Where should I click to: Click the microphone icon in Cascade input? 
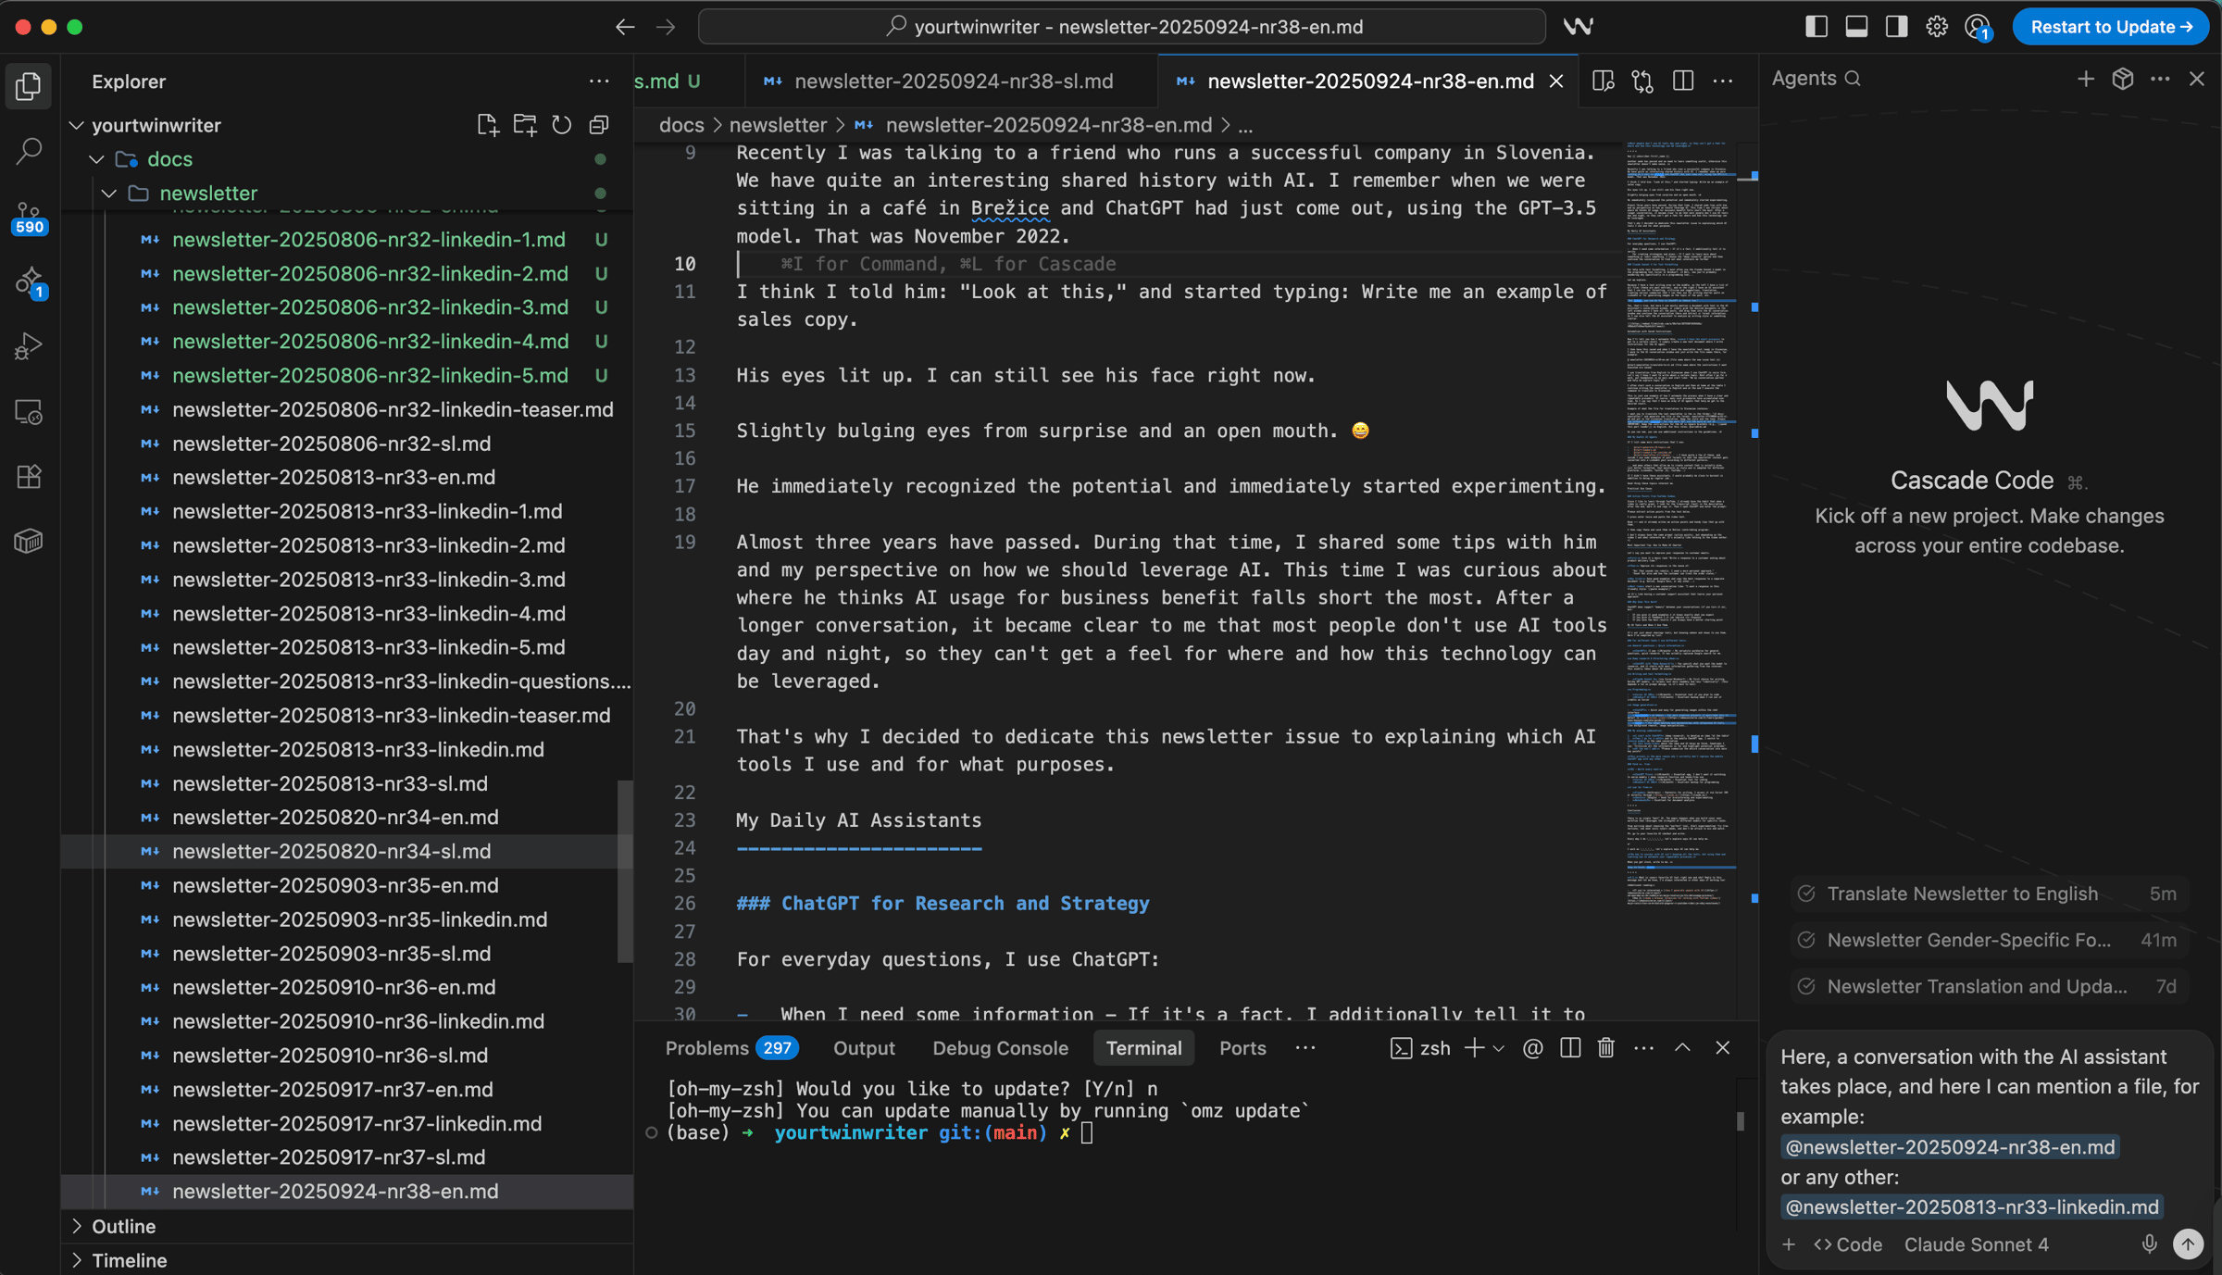tap(2149, 1244)
